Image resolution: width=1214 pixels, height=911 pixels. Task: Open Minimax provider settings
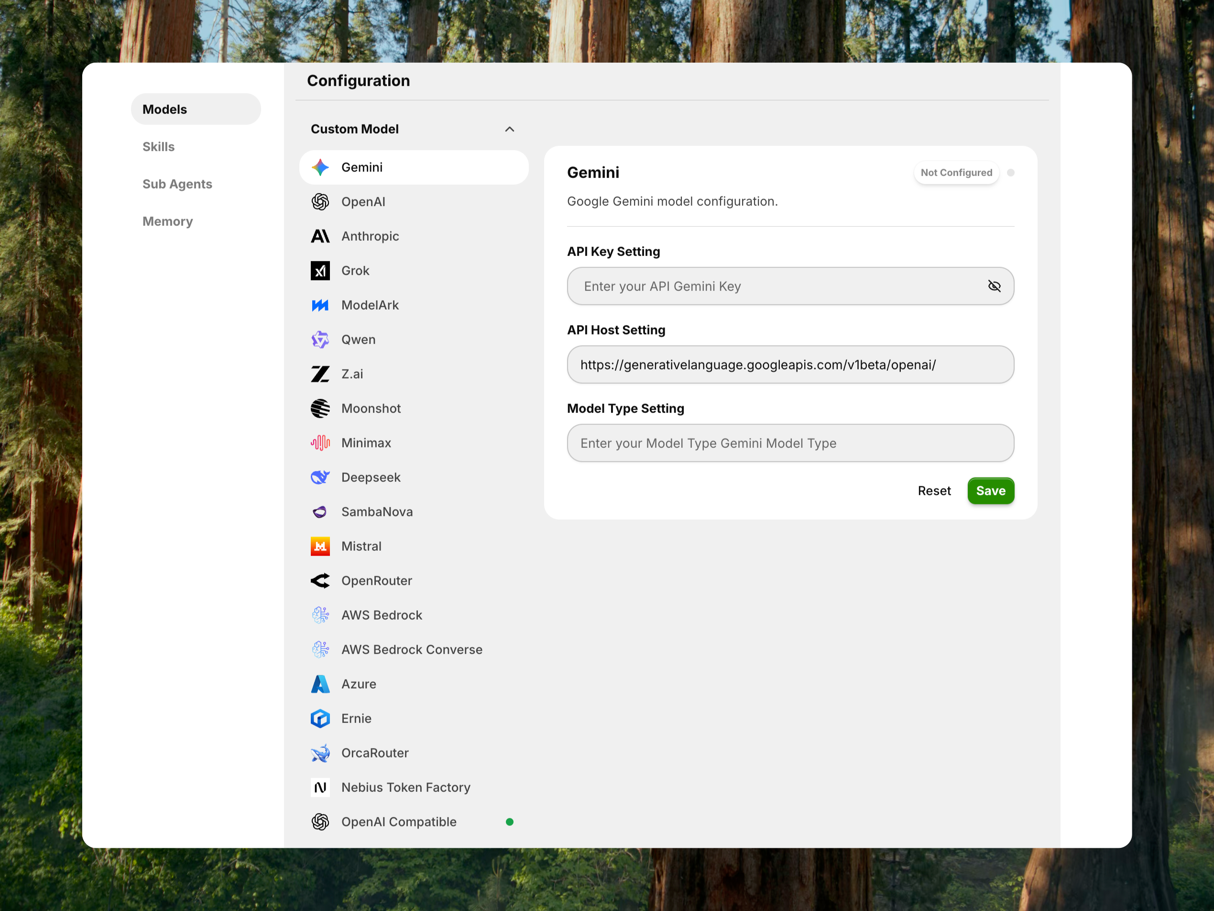coord(366,443)
